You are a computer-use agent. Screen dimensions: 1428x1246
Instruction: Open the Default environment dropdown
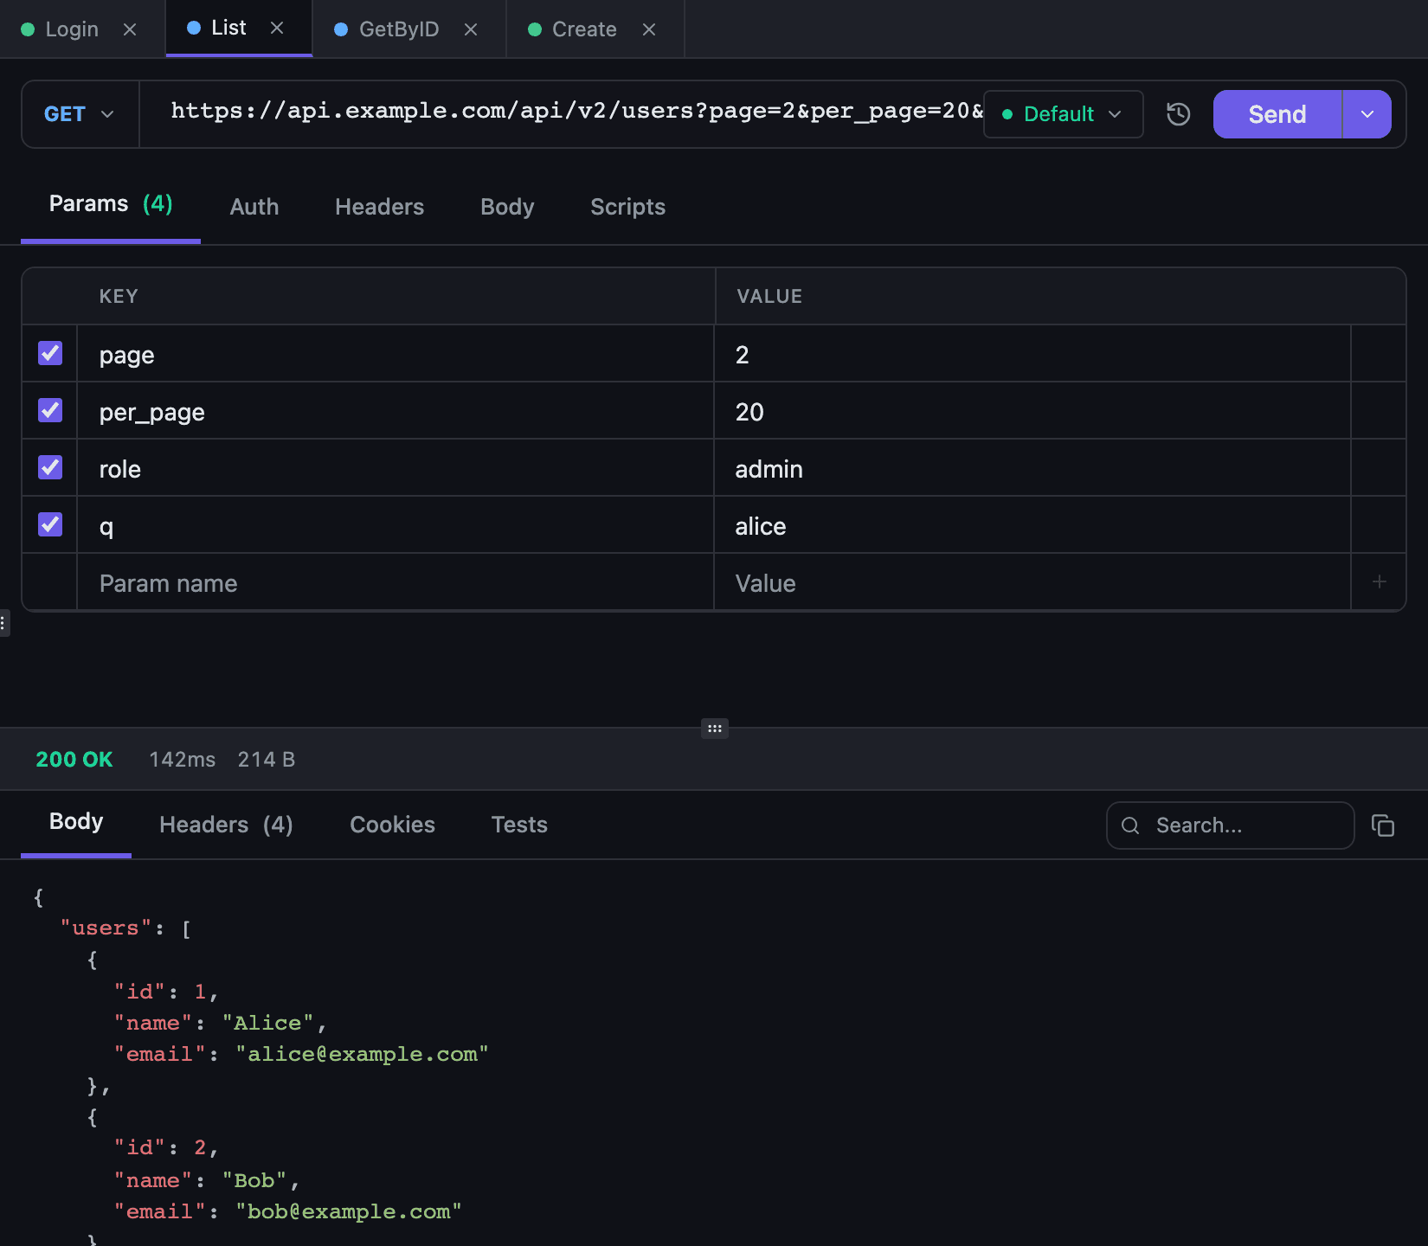click(x=1063, y=114)
